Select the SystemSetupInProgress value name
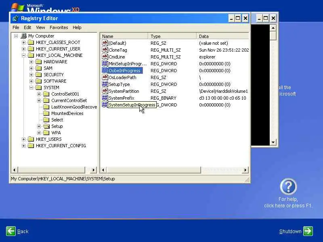Screen dimensions: 323x242 pyautogui.click(x=132, y=105)
